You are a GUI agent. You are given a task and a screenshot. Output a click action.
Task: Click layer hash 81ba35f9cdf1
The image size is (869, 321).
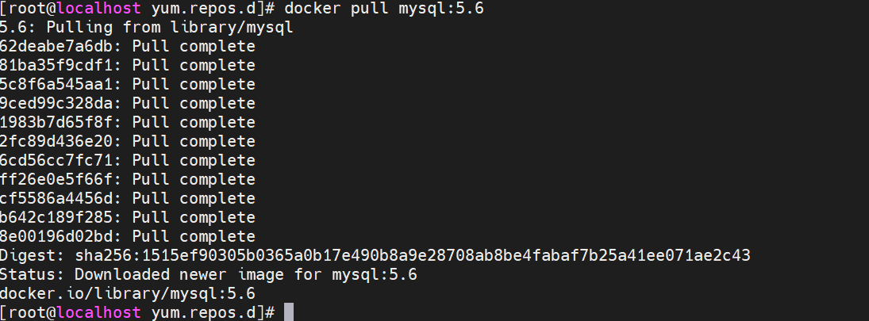(x=61, y=66)
